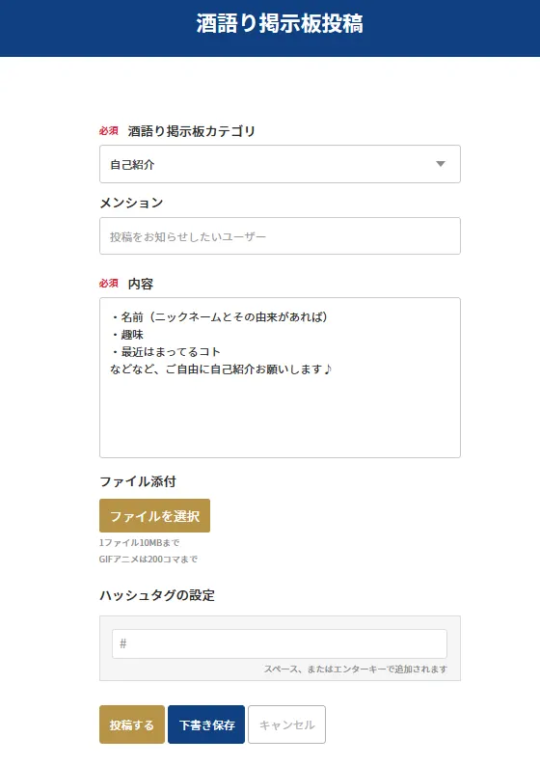Click the ファイル添付 section label
Screen dimensions: 540x765
coord(138,481)
